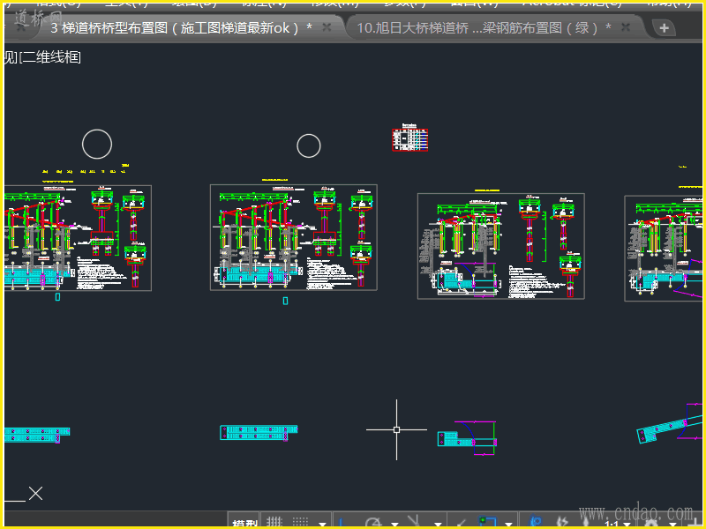Viewport: 706px width, 529px height.
Task: Open the [二维线框] visual style control
Action: [50, 57]
